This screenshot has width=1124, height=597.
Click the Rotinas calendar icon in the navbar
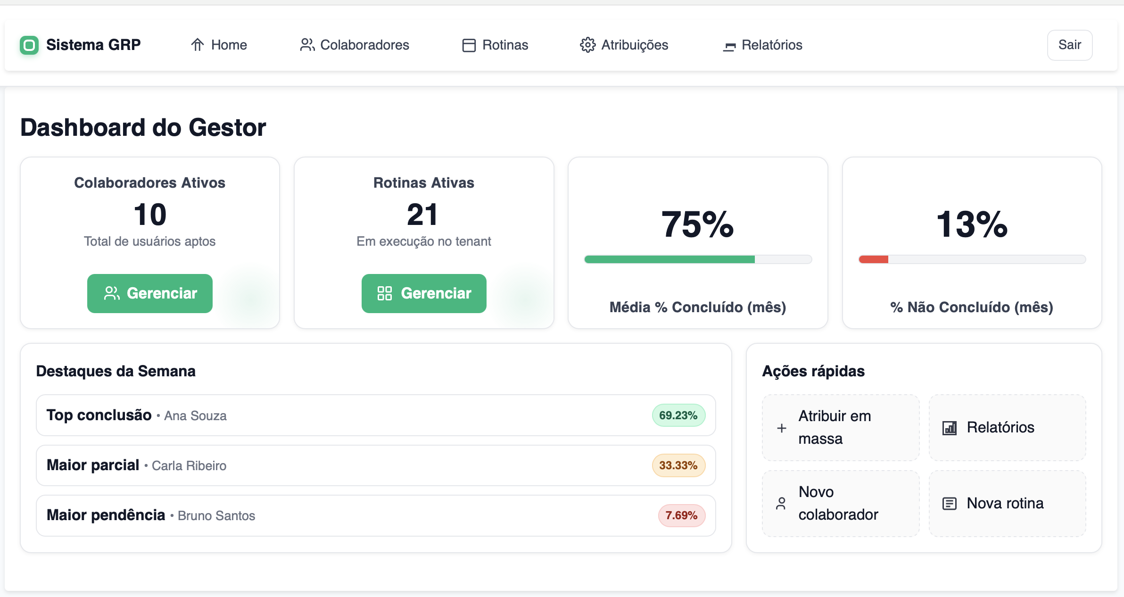click(x=469, y=45)
